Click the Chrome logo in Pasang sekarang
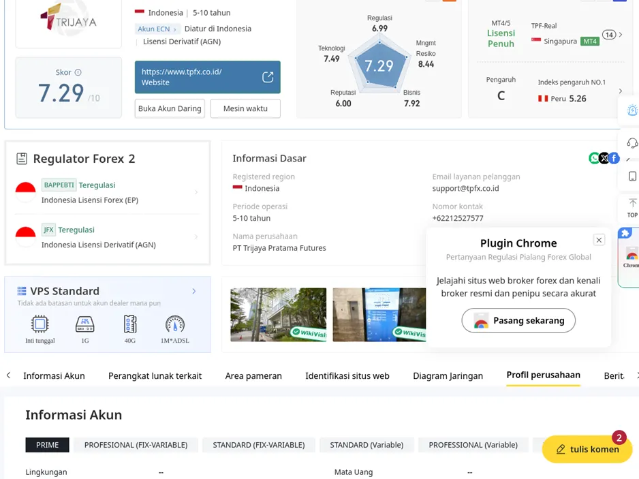This screenshot has height=479, width=639. pos(481,322)
